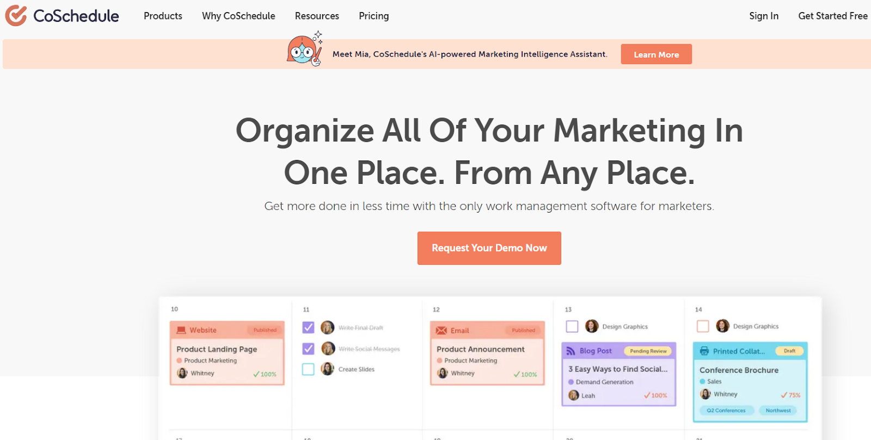Viewport: 871px width, 440px height.
Task: Click the CoSchedule wordmark
Action: (76, 16)
